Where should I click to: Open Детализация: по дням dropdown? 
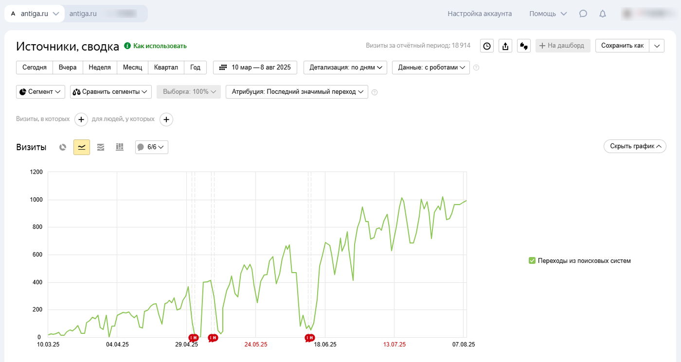click(x=345, y=68)
